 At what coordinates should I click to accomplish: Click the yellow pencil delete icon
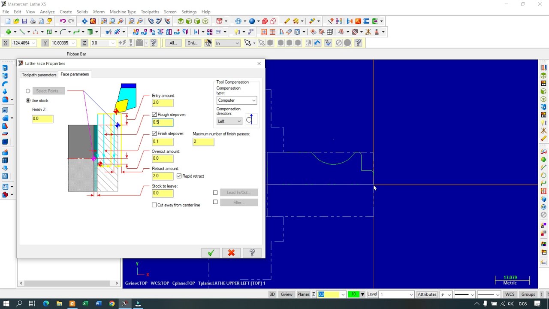(287, 21)
